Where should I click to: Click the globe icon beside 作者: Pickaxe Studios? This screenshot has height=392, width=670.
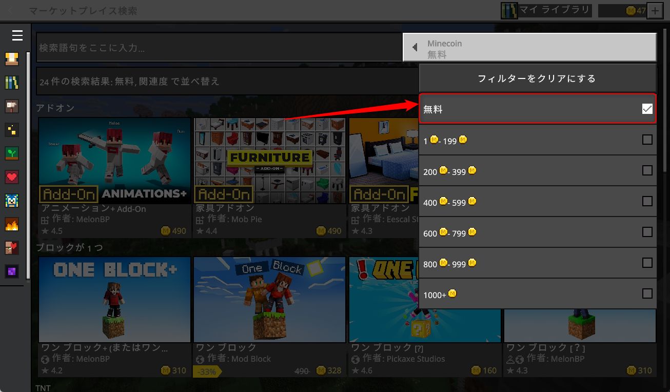pos(356,359)
